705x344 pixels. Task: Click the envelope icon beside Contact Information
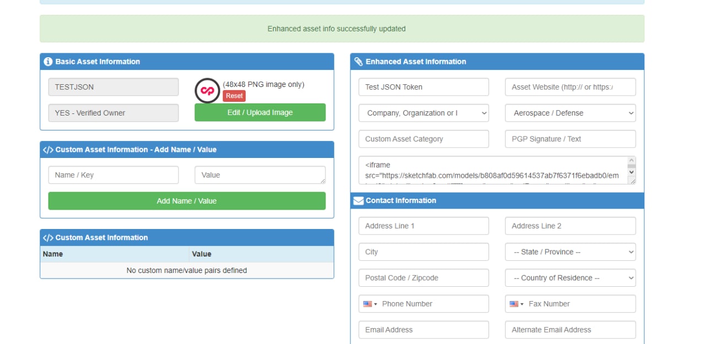[x=359, y=200]
